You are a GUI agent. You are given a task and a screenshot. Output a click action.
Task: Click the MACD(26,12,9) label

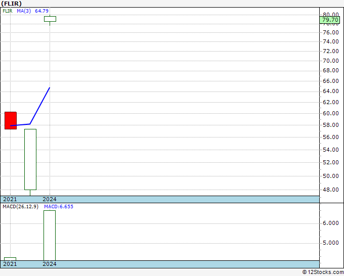[x=20, y=207]
